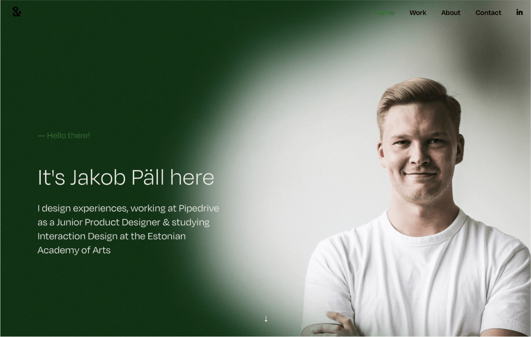Click the word 'here' in the heading
Image resolution: width=531 pixels, height=337 pixels.
coord(192,177)
